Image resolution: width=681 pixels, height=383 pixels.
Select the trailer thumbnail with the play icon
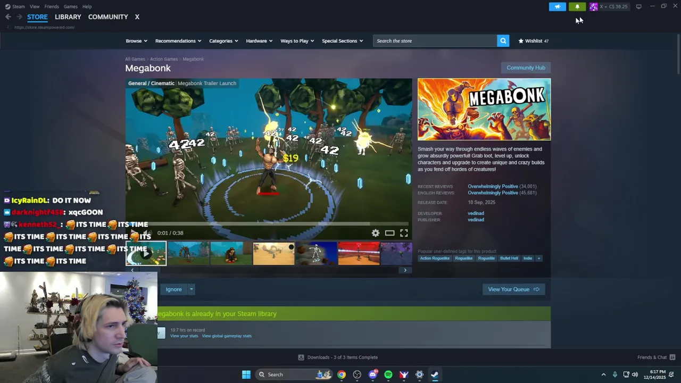[x=146, y=254]
